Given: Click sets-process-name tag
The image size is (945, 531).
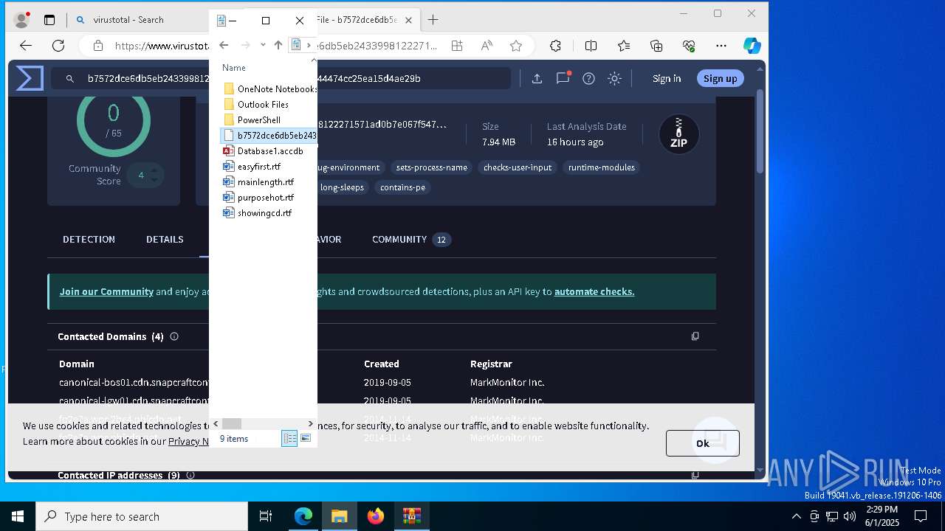Looking at the screenshot, I should (x=431, y=167).
